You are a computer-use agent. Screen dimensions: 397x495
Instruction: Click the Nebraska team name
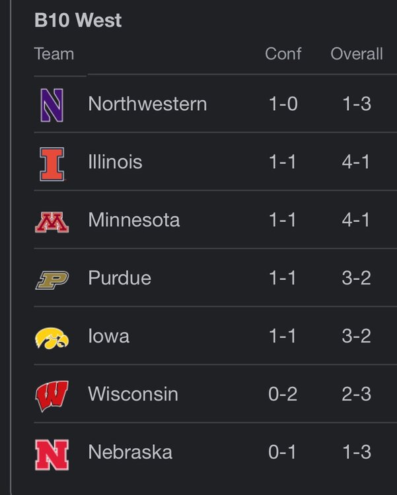pos(130,453)
